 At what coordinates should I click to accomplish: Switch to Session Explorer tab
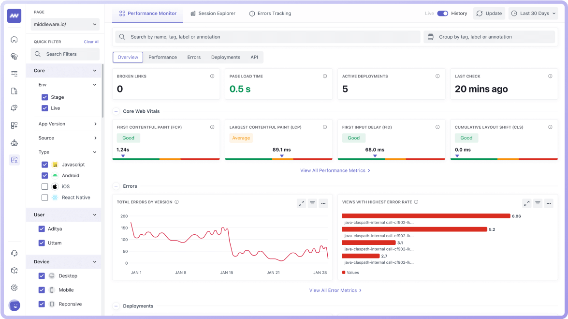[x=213, y=14]
